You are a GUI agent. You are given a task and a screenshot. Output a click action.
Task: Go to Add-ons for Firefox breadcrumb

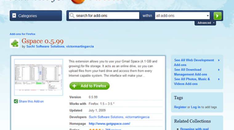click(22, 34)
